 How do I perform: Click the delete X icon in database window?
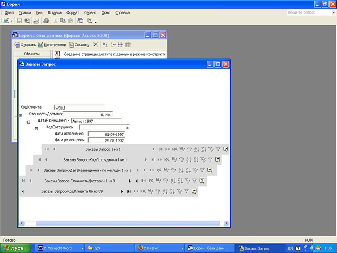tap(96, 44)
